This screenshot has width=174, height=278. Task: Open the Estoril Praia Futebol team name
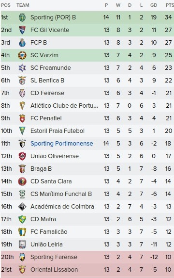58,131
